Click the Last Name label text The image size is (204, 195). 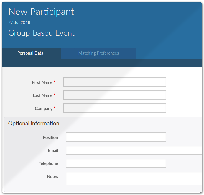[x=42, y=95]
